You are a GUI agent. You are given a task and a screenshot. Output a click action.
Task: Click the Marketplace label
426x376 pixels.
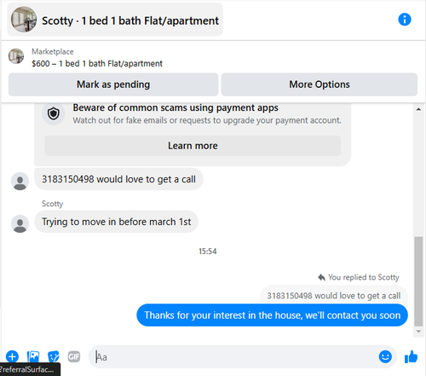(x=53, y=51)
